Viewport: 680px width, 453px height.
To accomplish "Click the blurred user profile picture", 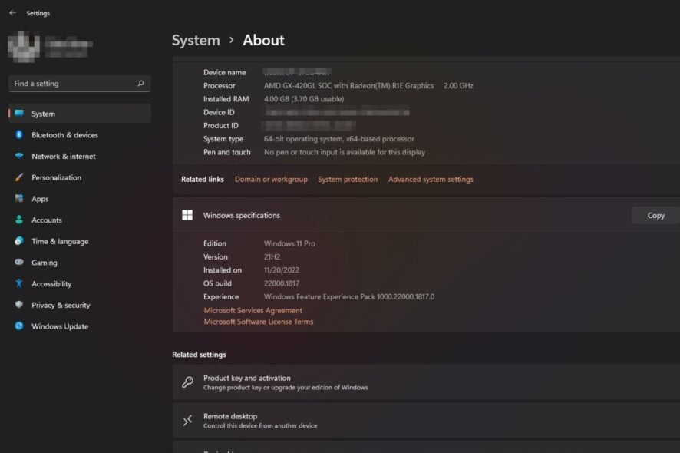I will [24, 46].
